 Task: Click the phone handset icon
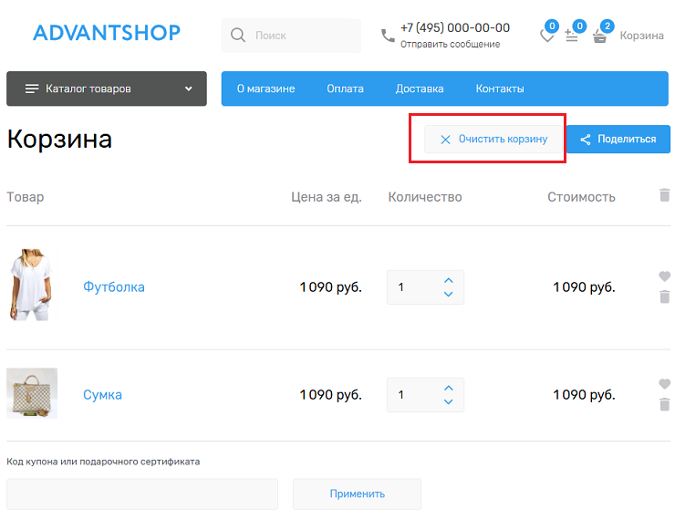pos(388,36)
